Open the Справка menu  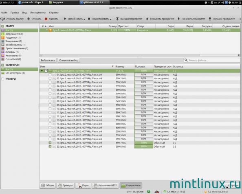(x=54, y=13)
